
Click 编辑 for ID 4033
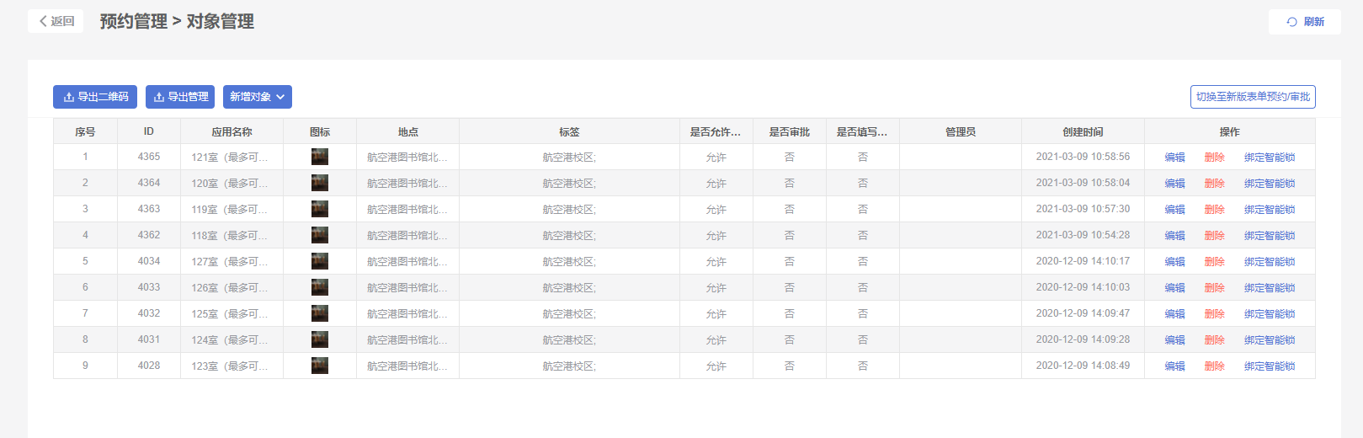tap(1174, 288)
